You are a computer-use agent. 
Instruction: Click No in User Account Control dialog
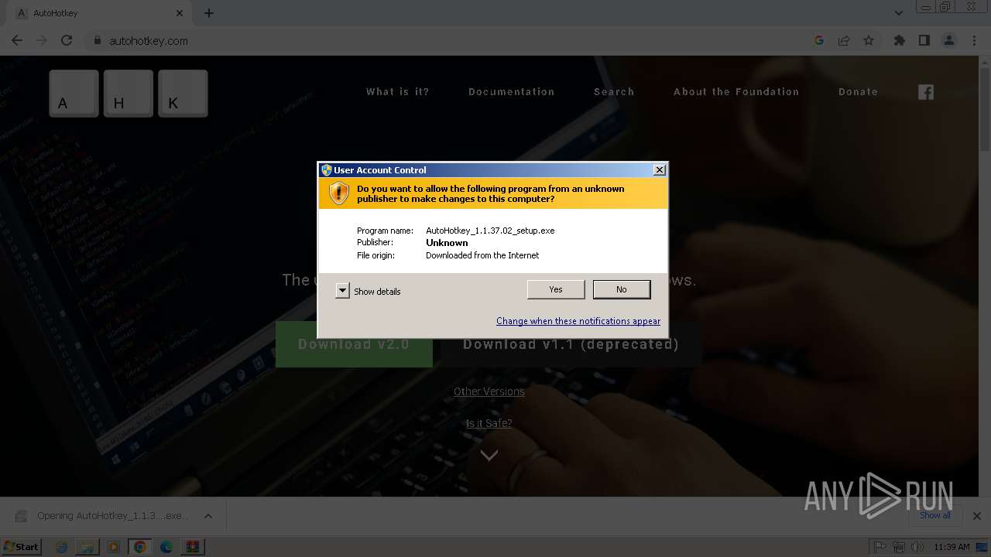pyautogui.click(x=622, y=289)
